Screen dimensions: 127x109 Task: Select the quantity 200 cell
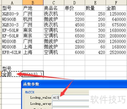(x=95, y=19)
